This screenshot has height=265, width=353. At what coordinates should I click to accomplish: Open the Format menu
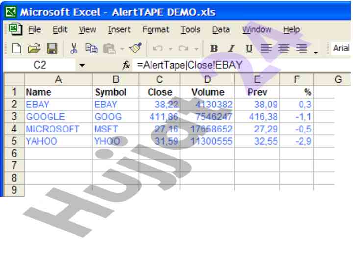[x=155, y=29]
